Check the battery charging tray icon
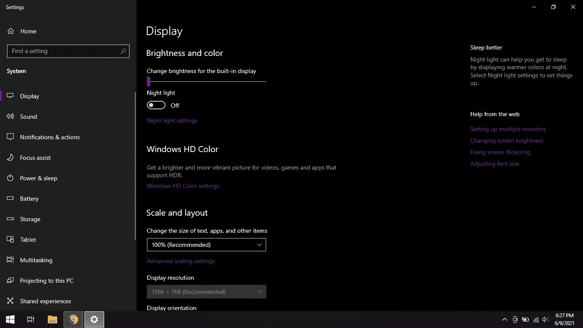583x328 pixels. (x=525, y=319)
